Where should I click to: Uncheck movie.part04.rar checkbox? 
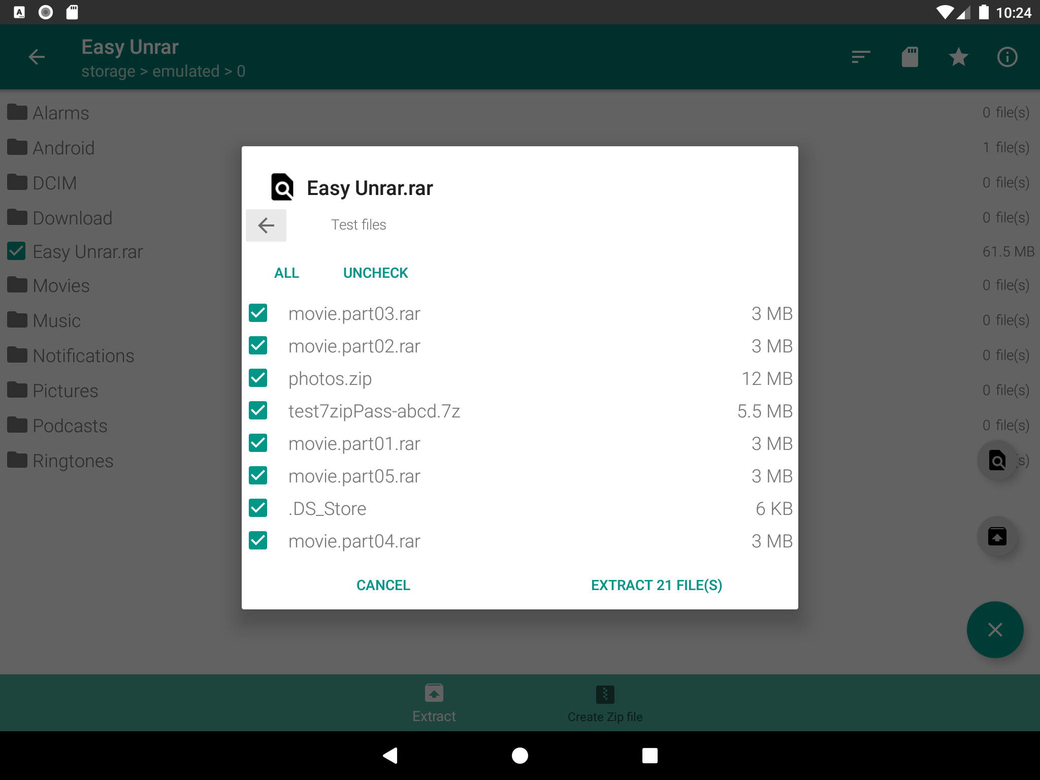tap(258, 540)
